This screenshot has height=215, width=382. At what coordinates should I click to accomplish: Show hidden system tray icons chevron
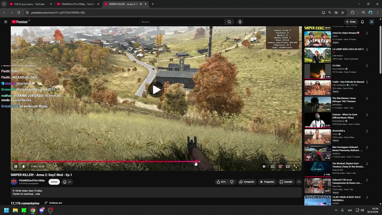coord(336,210)
